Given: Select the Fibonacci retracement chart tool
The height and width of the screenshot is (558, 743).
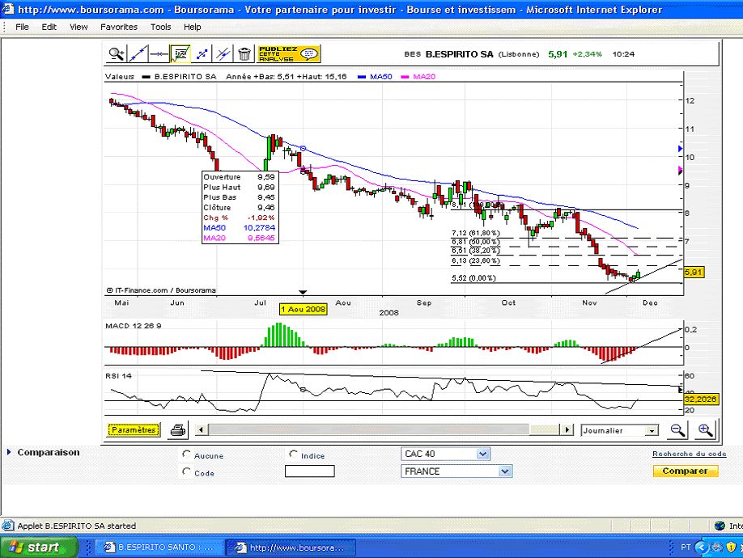Looking at the screenshot, I should click(x=180, y=54).
